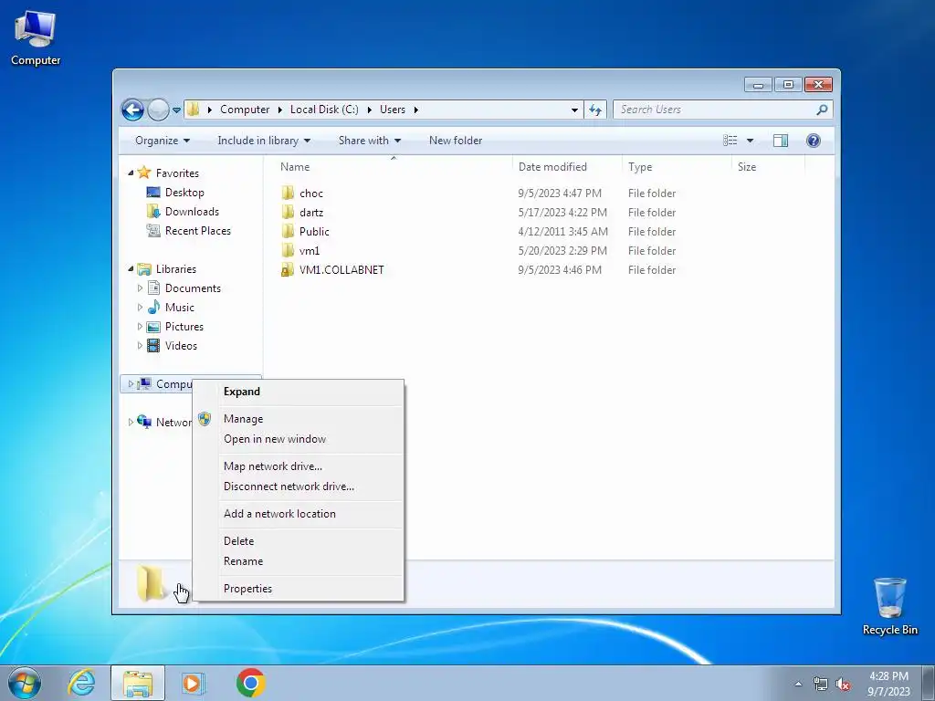The image size is (935, 701).
Task: Click the Pictures library icon
Action: tap(153, 327)
